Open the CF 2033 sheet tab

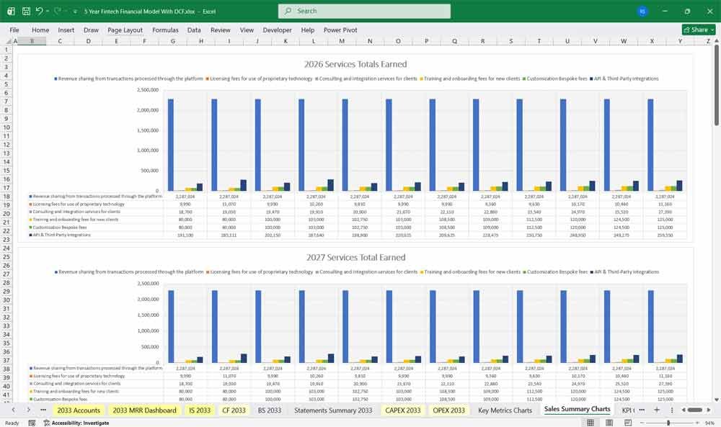(234, 410)
